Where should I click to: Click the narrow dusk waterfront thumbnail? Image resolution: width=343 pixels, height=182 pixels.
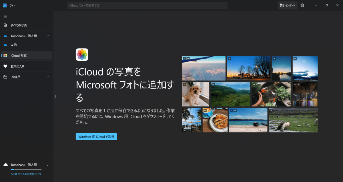[282, 68]
